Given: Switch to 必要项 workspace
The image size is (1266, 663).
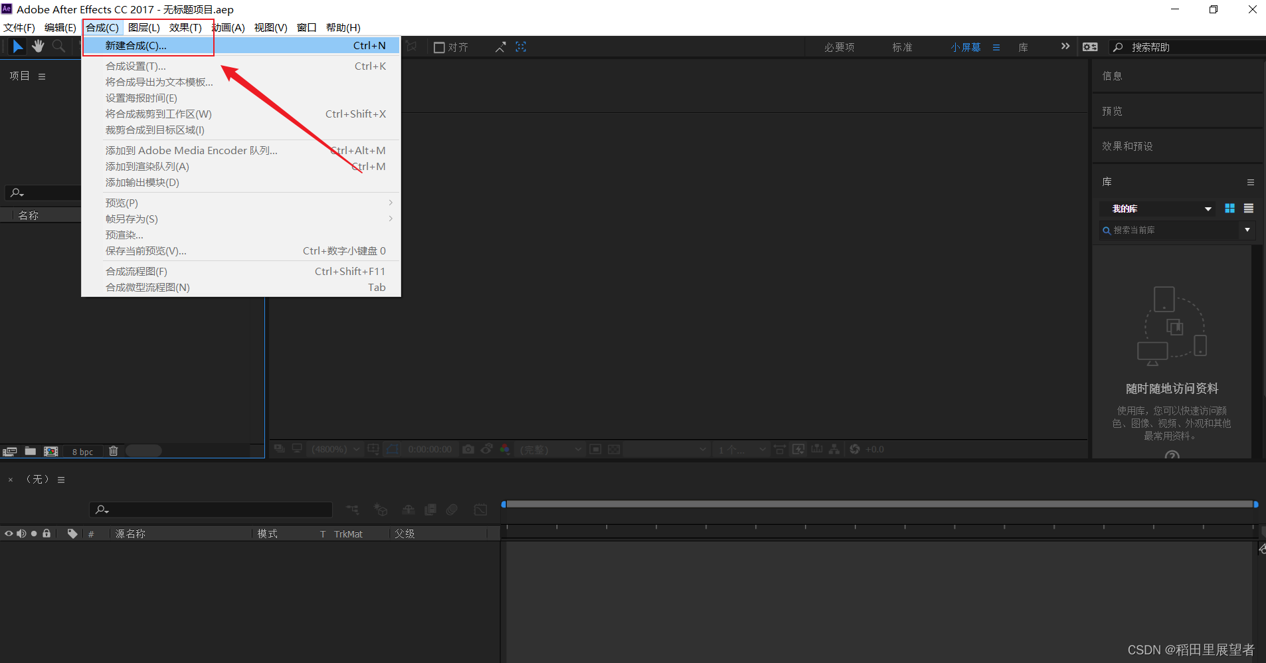Looking at the screenshot, I should coord(840,47).
